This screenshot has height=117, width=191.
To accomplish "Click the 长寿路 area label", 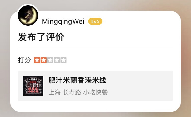I will pos(72,92).
